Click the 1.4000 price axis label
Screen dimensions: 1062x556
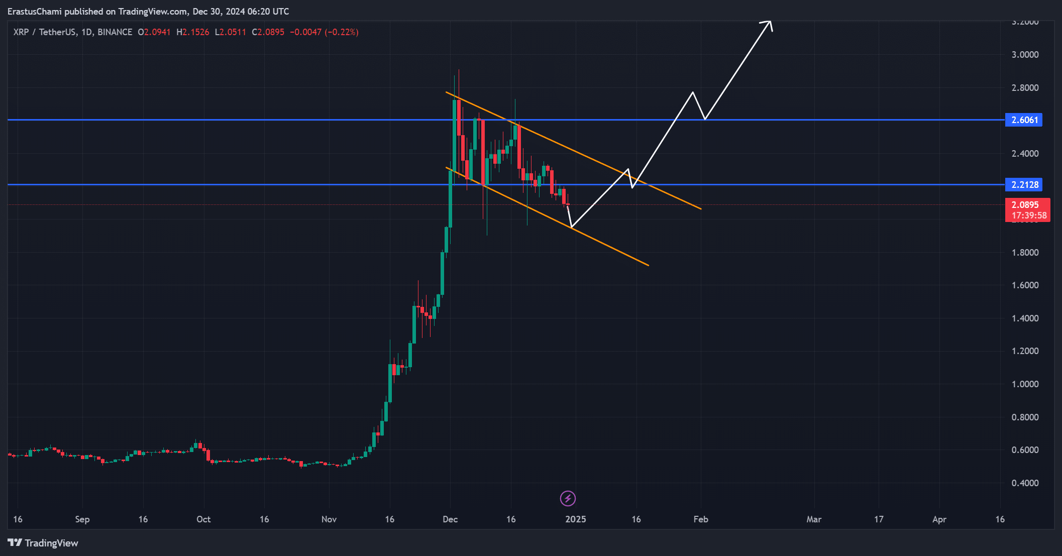[x=1025, y=318]
